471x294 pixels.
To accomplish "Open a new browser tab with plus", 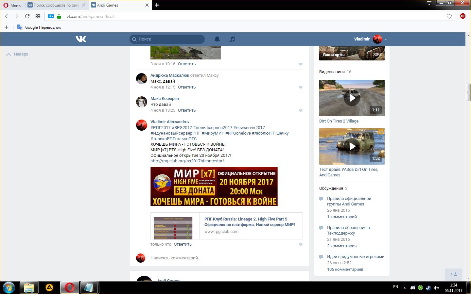I will [157, 5].
